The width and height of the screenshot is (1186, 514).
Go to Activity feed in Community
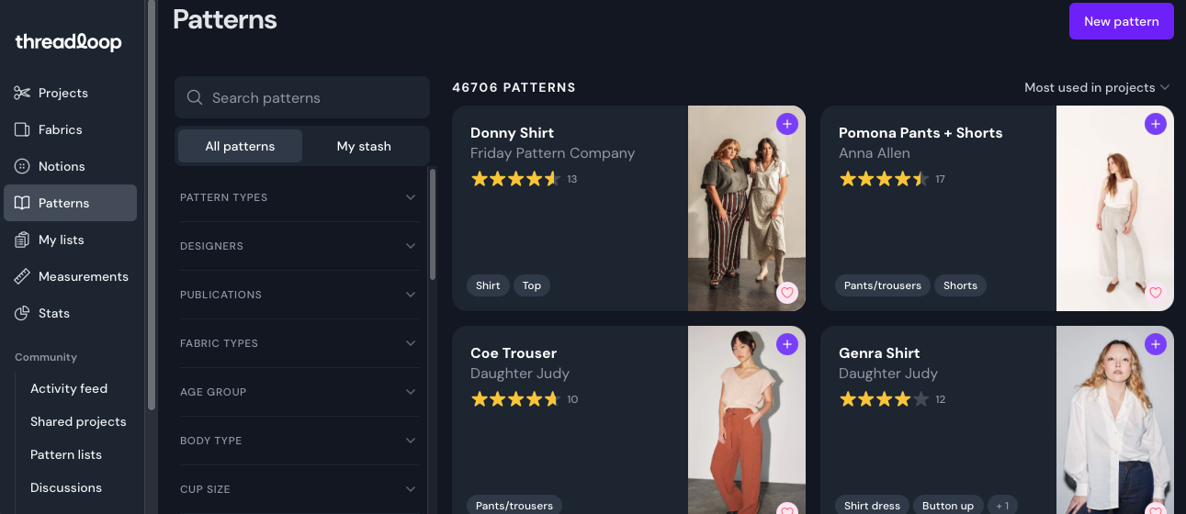click(69, 388)
